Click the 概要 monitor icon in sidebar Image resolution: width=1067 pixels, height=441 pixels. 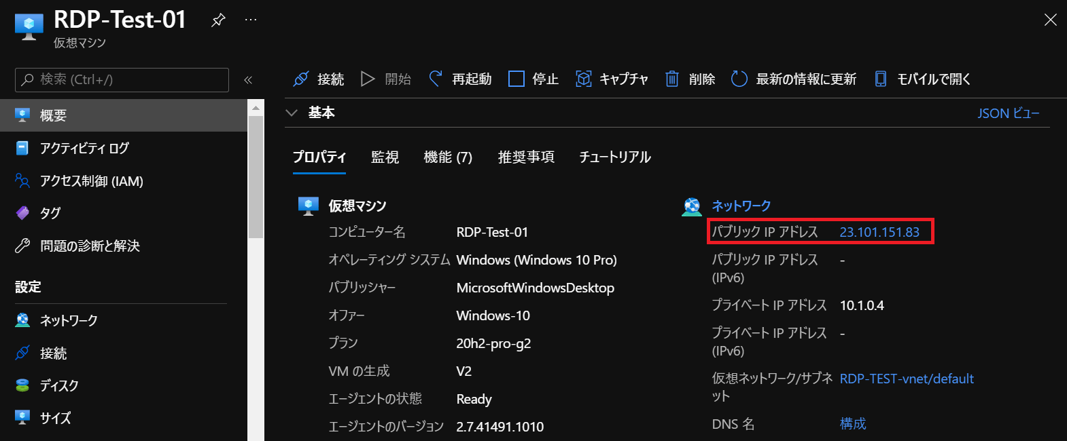click(x=22, y=115)
